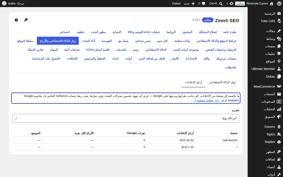The image size is (283, 177).
Task: Open the بيانات منظمة tab
Action: (182, 41)
